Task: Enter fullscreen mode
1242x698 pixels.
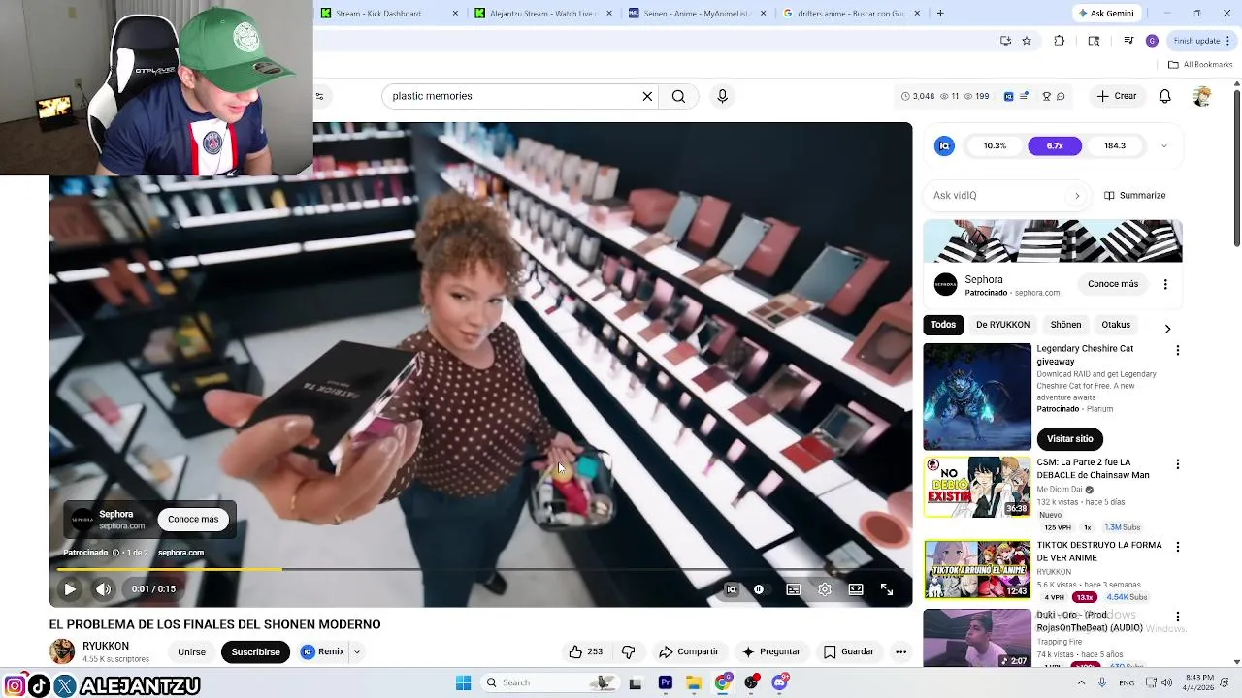Action: [x=887, y=589]
